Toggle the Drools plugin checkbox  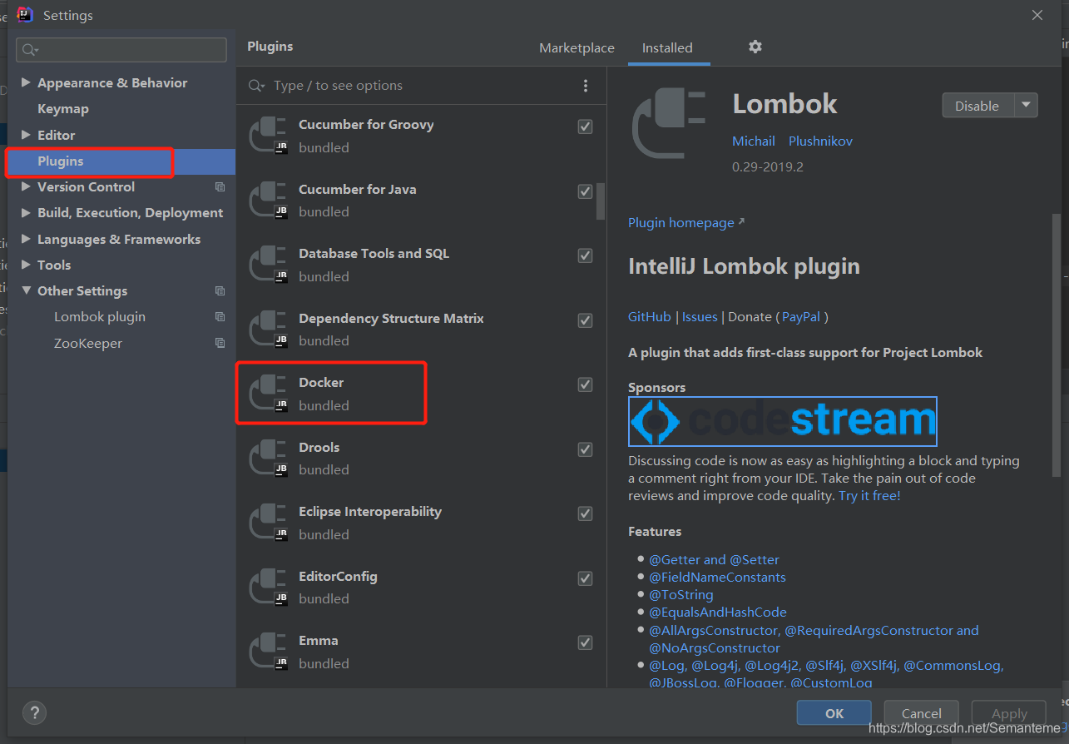pos(585,449)
